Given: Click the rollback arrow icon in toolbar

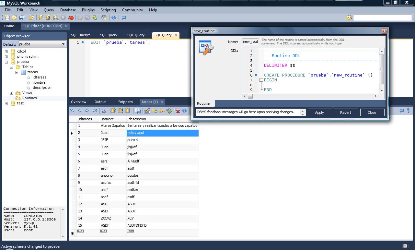Looking at the screenshot, I should [x=87, y=18].
